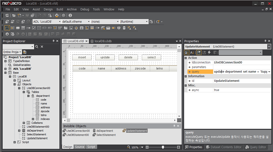Screen dimensions: 273x152
Task: Switch to the localDB.s3db tab
Action: [x=101, y=41]
